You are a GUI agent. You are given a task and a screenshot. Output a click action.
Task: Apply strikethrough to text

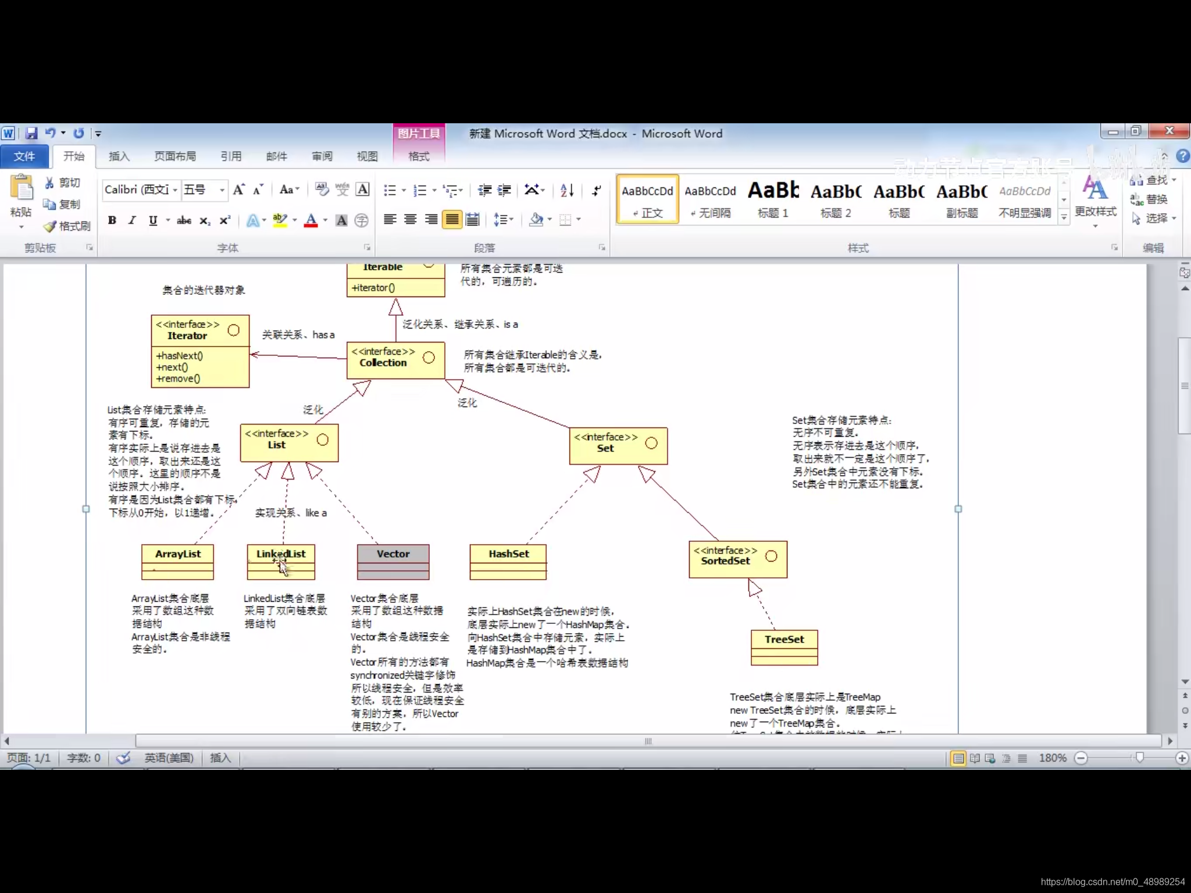184,220
